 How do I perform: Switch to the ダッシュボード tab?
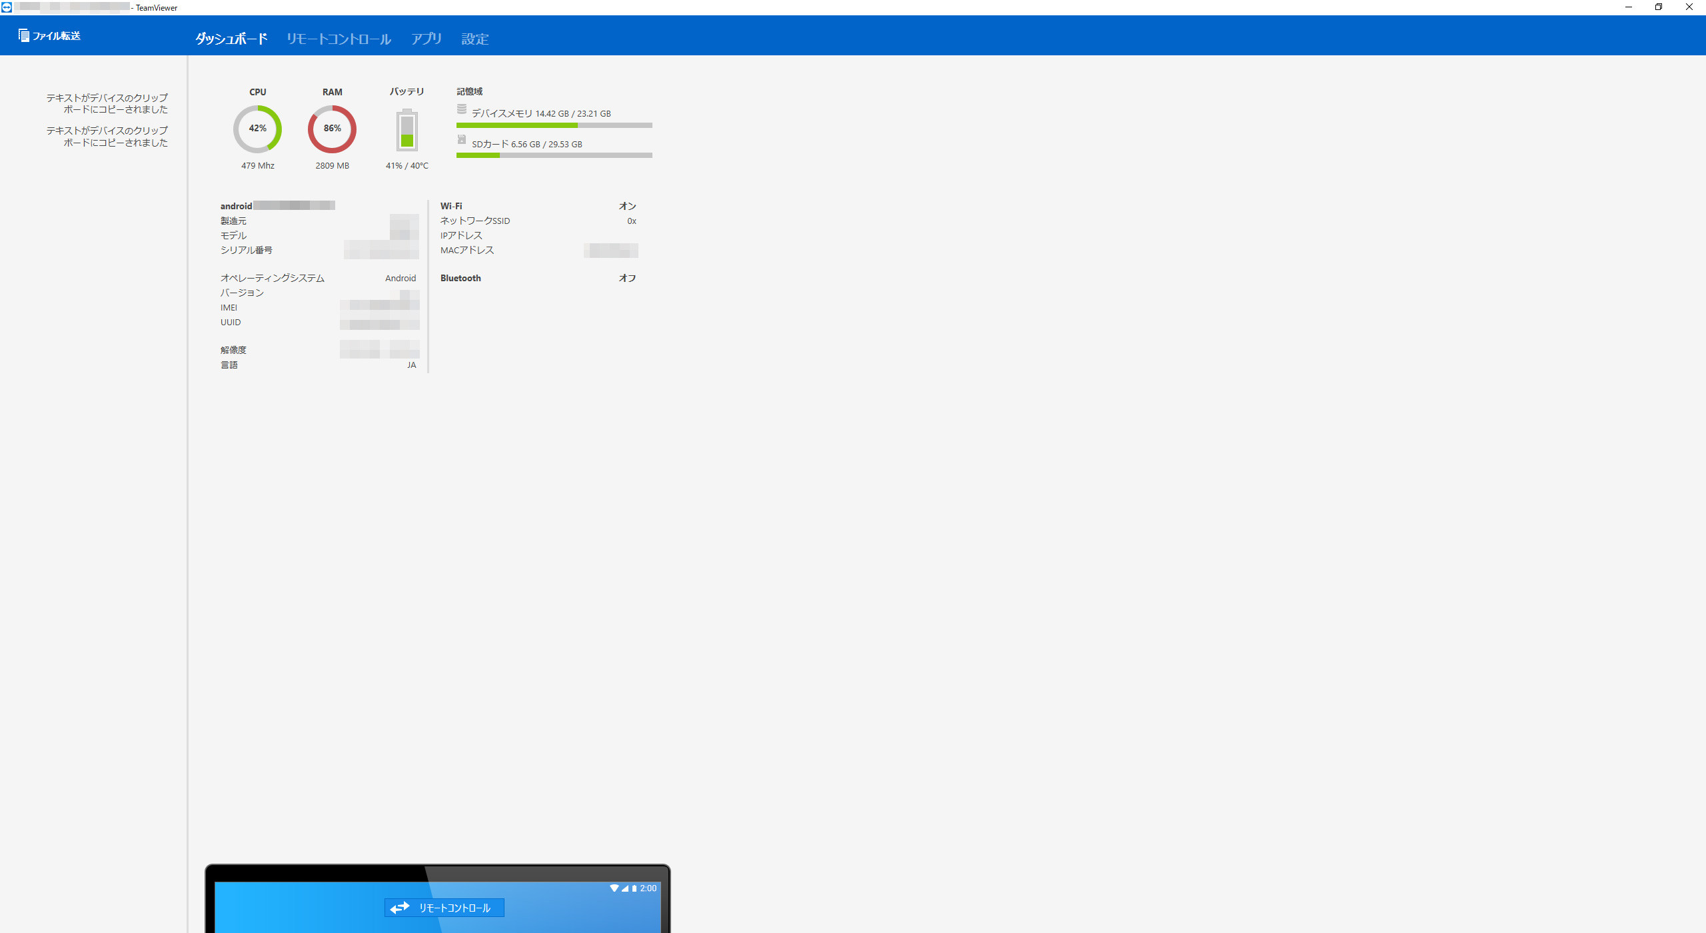click(231, 39)
